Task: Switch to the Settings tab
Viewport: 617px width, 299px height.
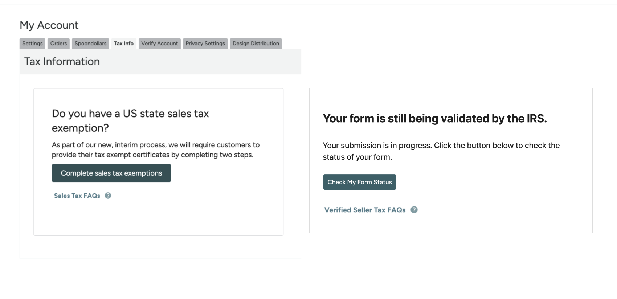Action: click(x=32, y=43)
